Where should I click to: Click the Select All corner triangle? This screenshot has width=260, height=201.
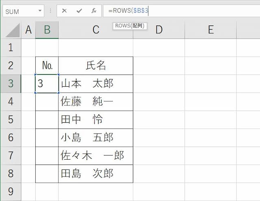point(13,30)
